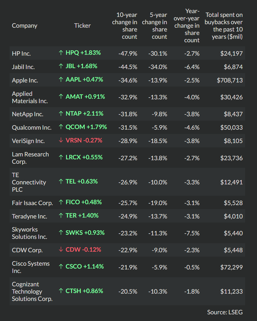257x321 pixels.
Task: Click the up arrow next to QCOM
Action: coord(61,127)
